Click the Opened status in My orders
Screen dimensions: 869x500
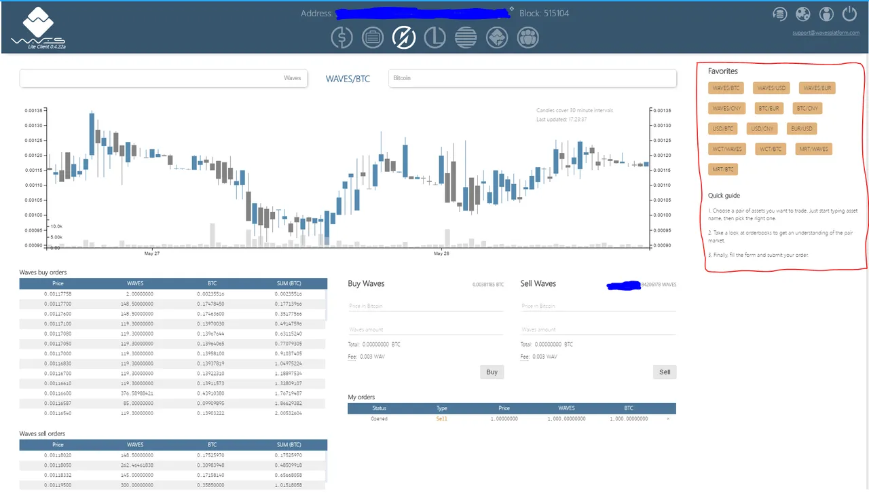pyautogui.click(x=379, y=419)
